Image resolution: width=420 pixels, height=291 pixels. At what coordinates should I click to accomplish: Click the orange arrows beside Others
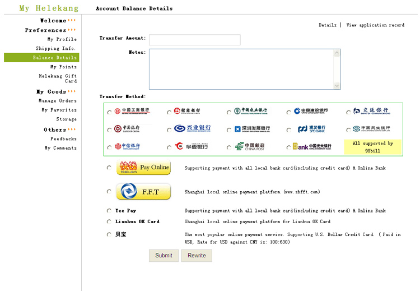pos(72,130)
